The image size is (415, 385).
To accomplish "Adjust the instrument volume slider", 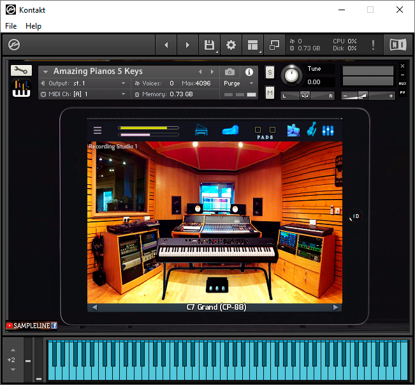I will click(368, 96).
